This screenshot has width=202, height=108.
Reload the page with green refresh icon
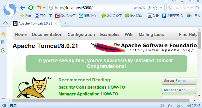(x=31, y=8)
